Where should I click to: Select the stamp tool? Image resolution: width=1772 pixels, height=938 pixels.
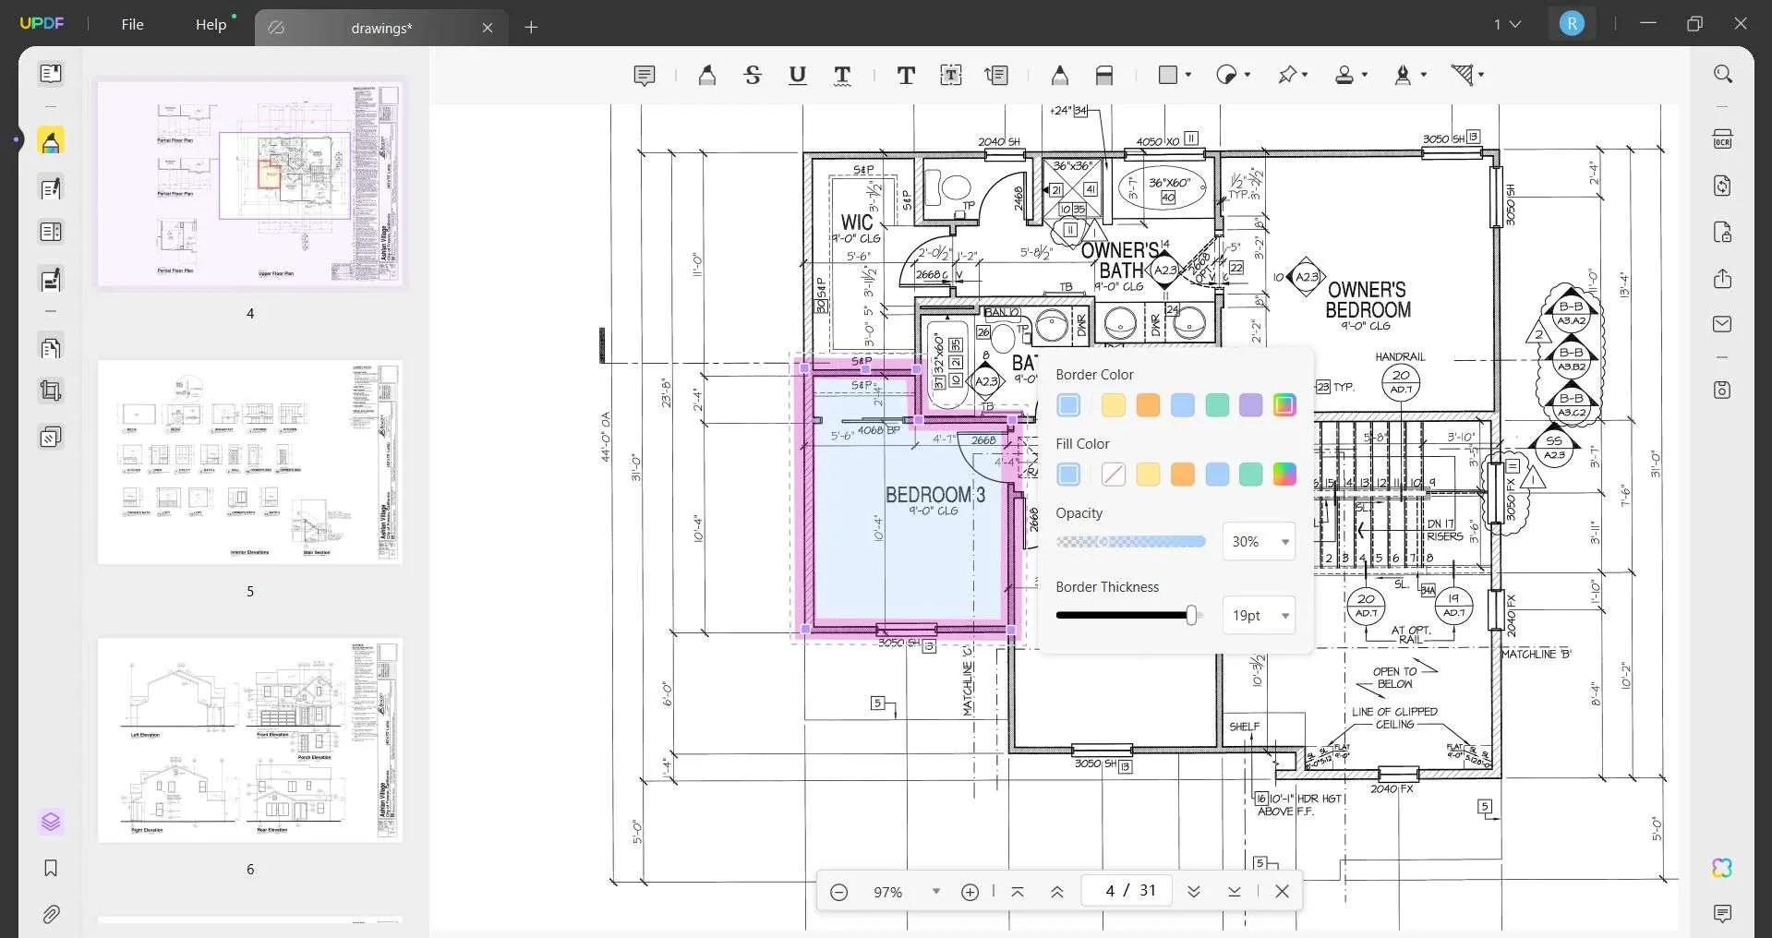1344,75
